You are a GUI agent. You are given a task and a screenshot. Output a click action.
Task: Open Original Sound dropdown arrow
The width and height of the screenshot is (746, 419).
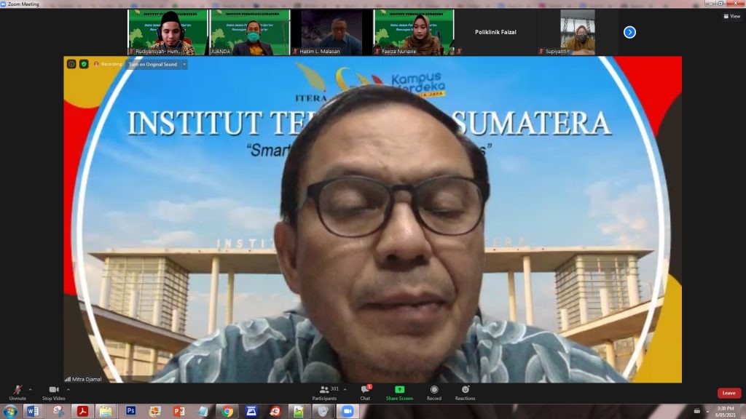[184, 64]
